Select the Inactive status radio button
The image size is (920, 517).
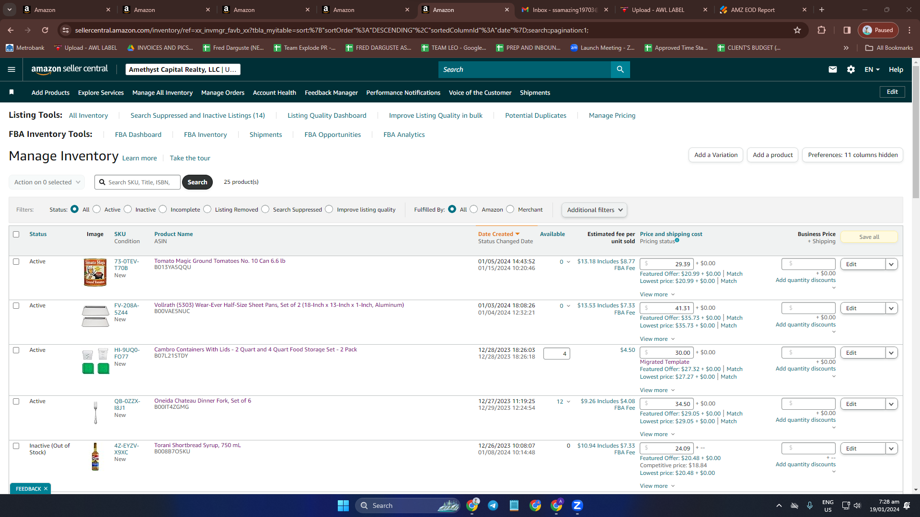tap(128, 209)
